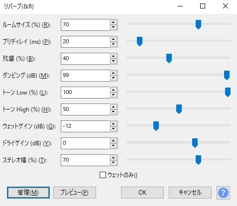This screenshot has width=237, height=206.
Task: Decrease プリディレイ value with down arrow
Action: pos(114,44)
